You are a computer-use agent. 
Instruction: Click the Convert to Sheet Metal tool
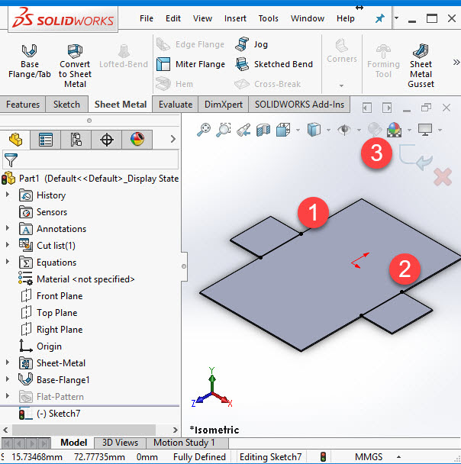(x=75, y=66)
